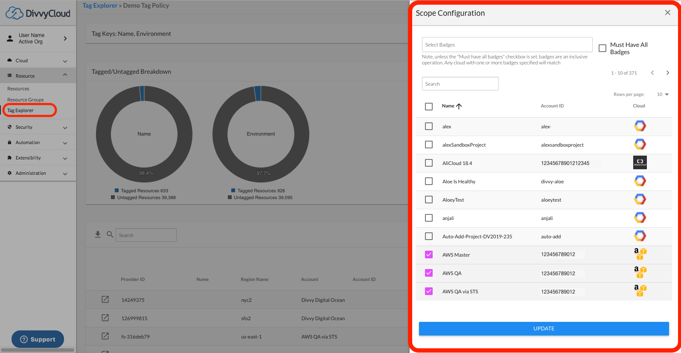Close the Scope Configuration panel
Screen dimensions: 681x353
click(x=668, y=13)
